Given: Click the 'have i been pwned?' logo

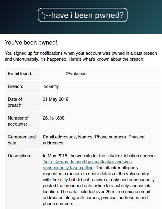Looking at the screenshot, I should [83, 15].
